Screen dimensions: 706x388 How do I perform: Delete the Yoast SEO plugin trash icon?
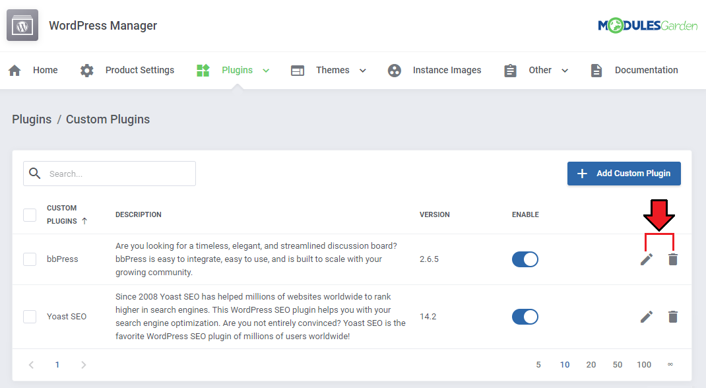point(673,317)
